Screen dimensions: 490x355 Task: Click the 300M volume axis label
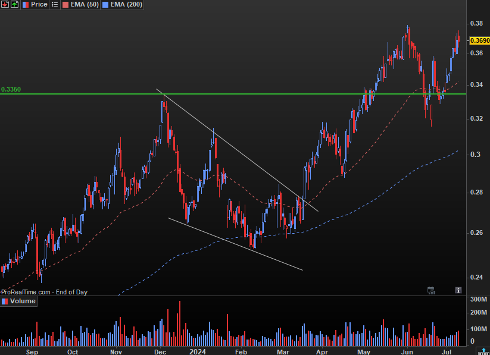(x=479, y=300)
